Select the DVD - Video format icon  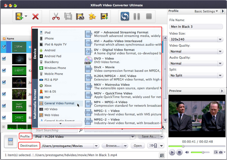(x=88, y=60)
